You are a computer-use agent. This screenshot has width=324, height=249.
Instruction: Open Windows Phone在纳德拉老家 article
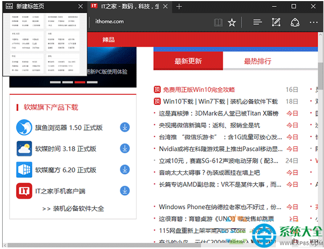tap(220, 207)
